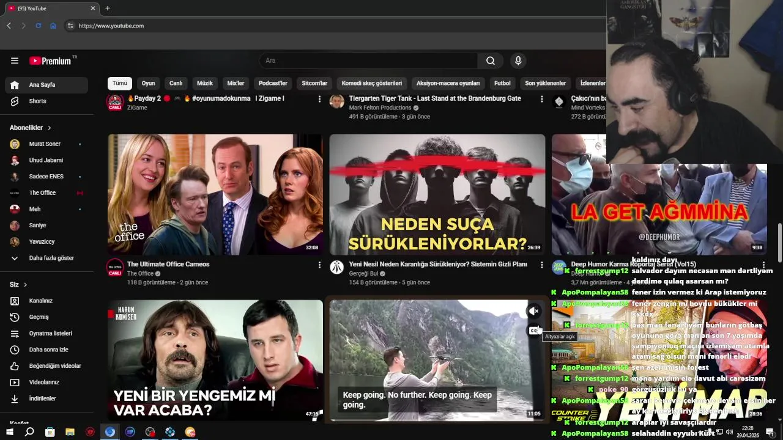Open Gerçeği Bul channel name
The height and width of the screenshot is (440, 783).
365,274
